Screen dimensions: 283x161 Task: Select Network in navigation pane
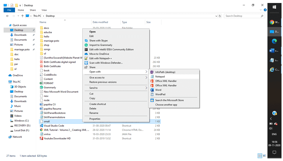tap(17, 137)
